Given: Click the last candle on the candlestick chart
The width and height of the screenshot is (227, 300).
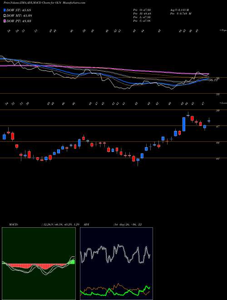Looking at the screenshot, I should 209,120.
